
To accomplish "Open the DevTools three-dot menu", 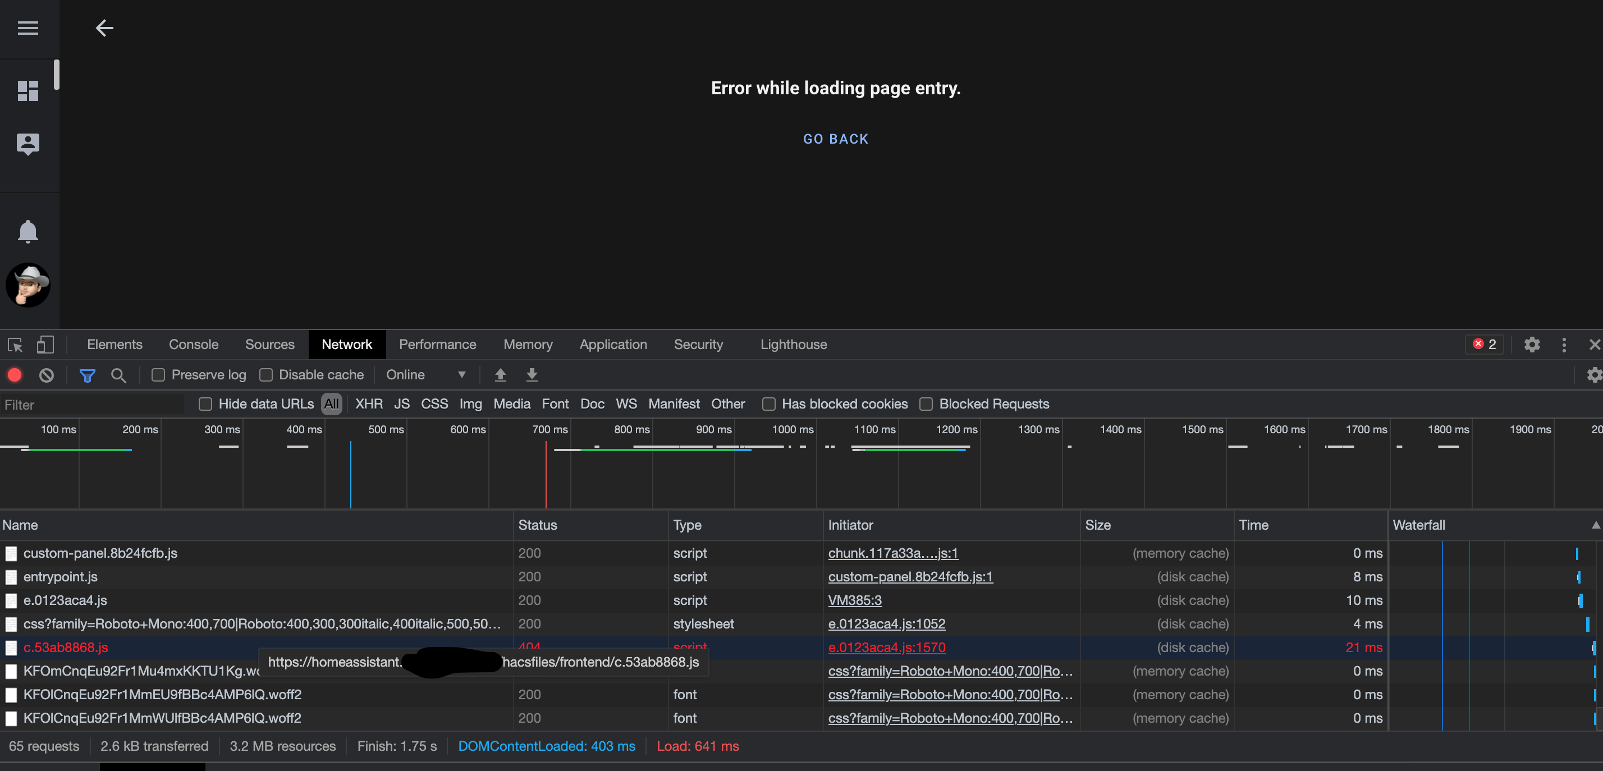I will 1563,344.
